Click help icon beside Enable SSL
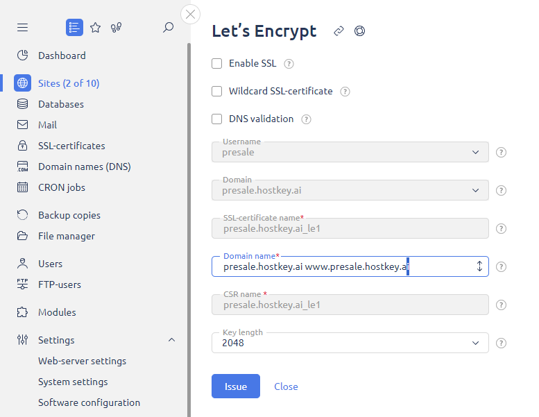 click(289, 64)
